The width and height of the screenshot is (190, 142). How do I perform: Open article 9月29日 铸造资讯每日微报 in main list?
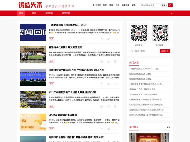pyautogui.click(x=63, y=115)
